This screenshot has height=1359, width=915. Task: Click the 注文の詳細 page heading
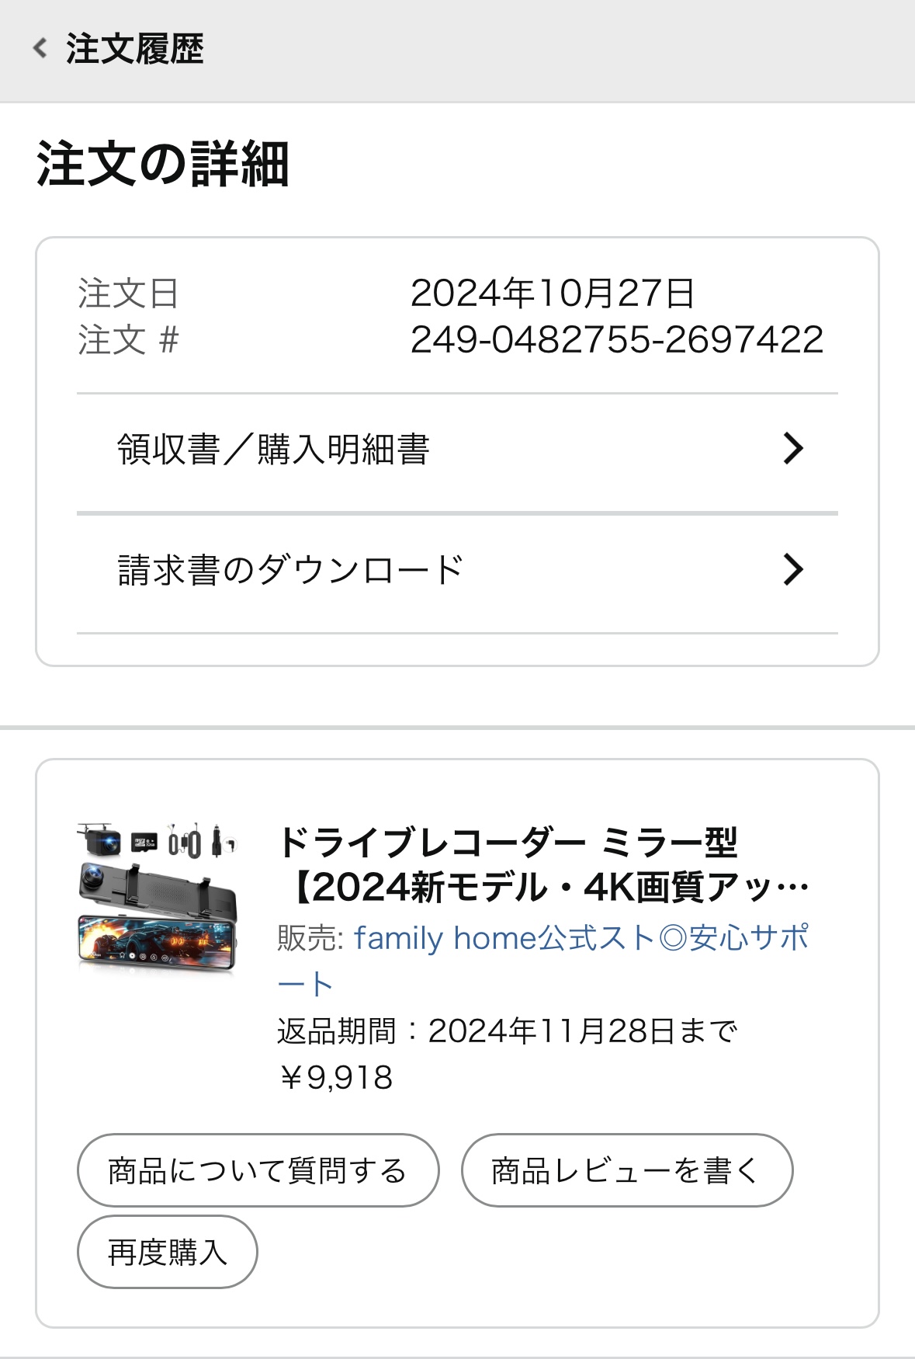[x=163, y=164]
